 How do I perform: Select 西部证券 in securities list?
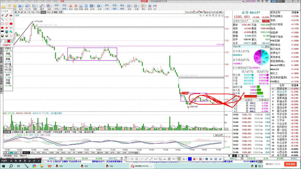(x=282, y=89)
